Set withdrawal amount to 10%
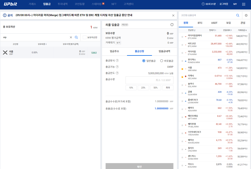The image size is (251, 169). tap(131, 88)
